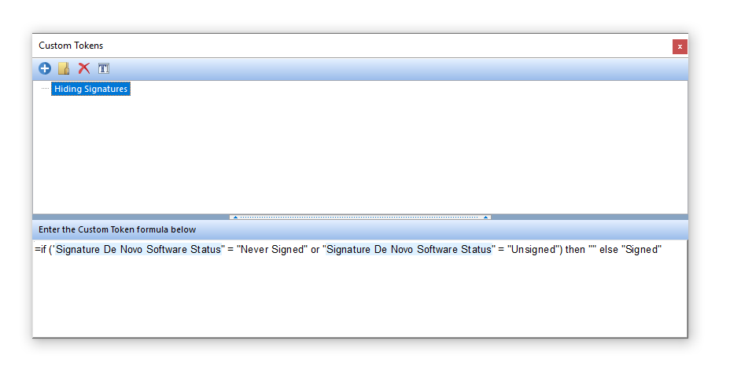Click empty area of the formula editor

pos(359,299)
